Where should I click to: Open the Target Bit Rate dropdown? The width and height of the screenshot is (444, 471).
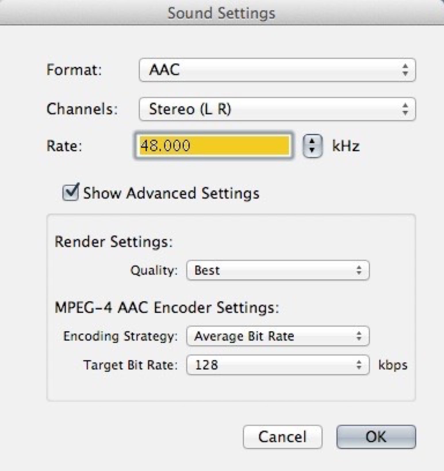(x=277, y=365)
